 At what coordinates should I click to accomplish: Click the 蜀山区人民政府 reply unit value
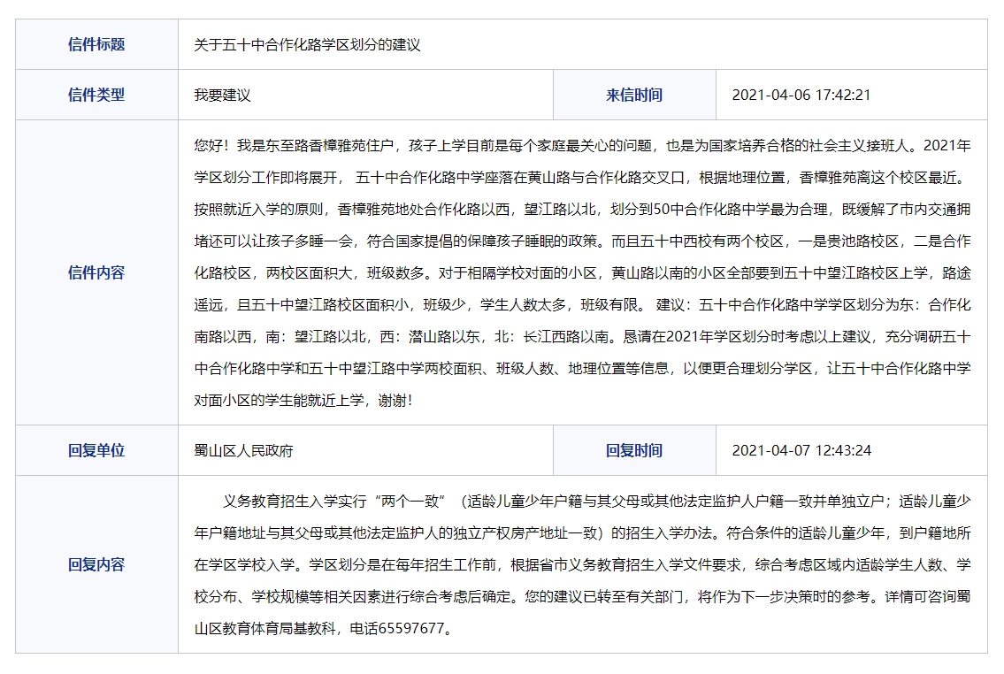[x=243, y=451]
